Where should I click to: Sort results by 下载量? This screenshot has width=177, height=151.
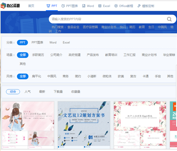pyautogui.click(x=58, y=92)
